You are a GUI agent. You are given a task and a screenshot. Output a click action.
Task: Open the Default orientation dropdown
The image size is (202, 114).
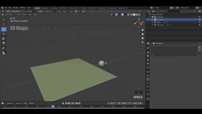pyautogui.click(x=30, y=11)
